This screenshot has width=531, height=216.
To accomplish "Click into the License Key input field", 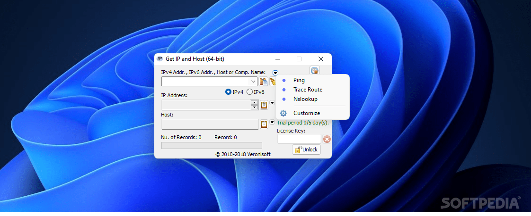I will [300, 139].
